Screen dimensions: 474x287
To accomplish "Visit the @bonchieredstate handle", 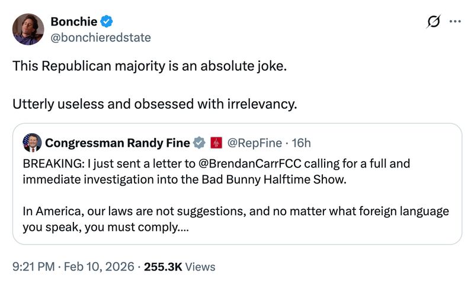I will (100, 37).
